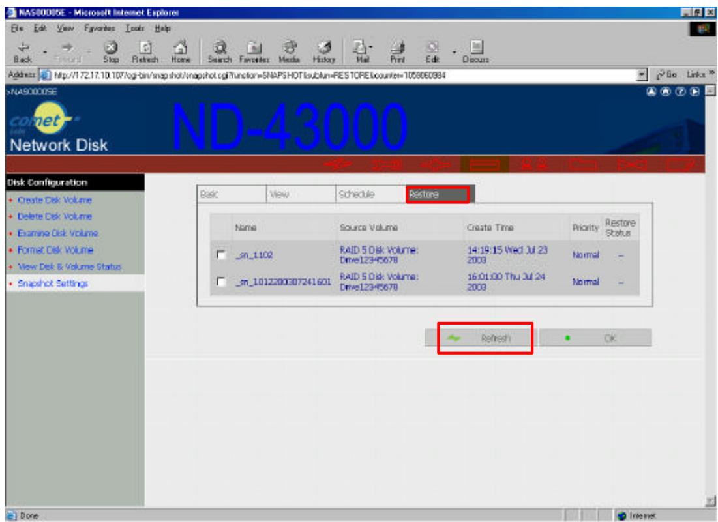718x522 pixels.
Task: Click the Name column header
Action: coord(245,227)
